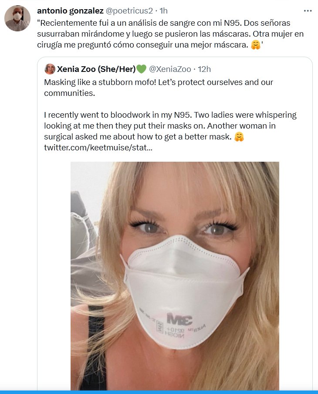Click antonio gonzalez's profile avatar
Screen dimensions: 318x394
(x=17, y=18)
